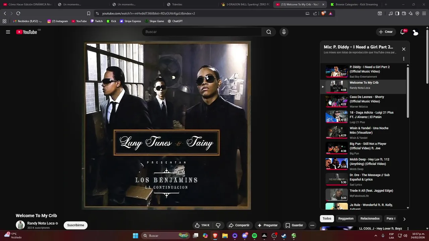The image size is (429, 241).
Task: Dislike the Welcome To My Crib video
Action: point(218,225)
